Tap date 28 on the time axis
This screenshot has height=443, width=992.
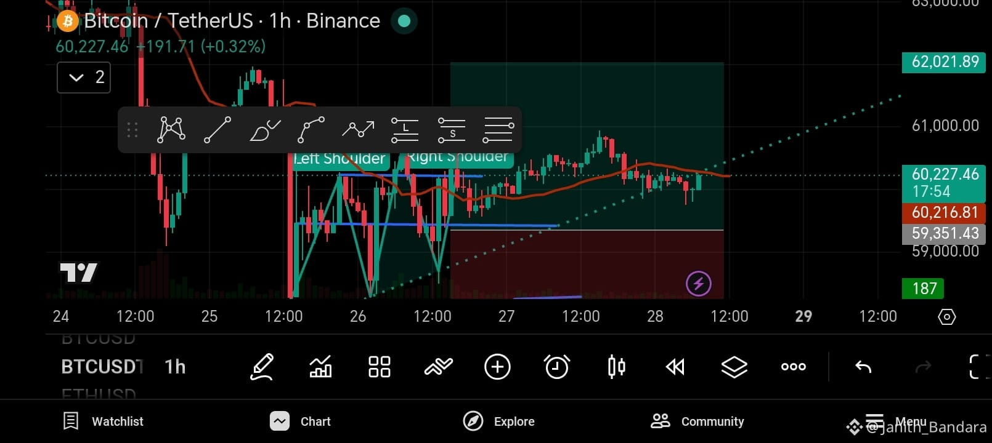point(655,317)
